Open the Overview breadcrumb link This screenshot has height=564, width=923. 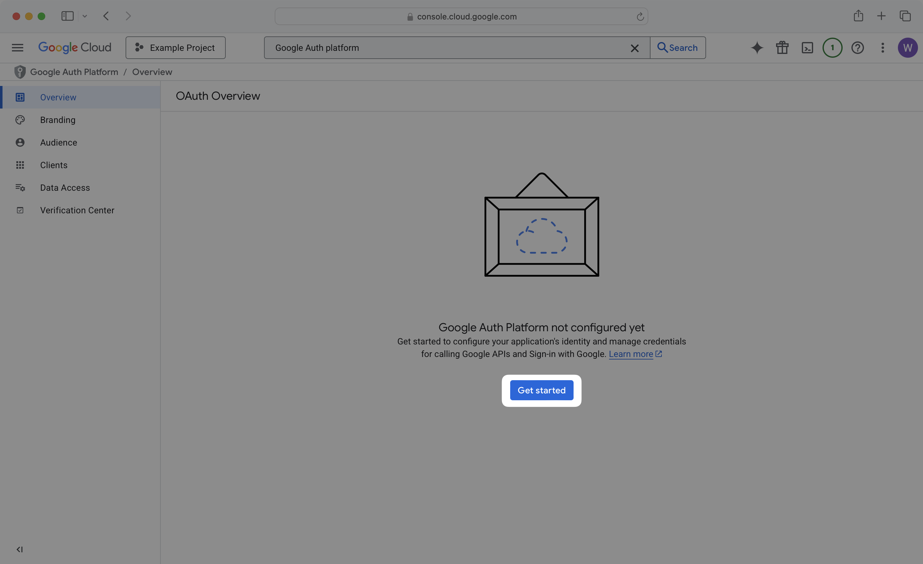[152, 72]
